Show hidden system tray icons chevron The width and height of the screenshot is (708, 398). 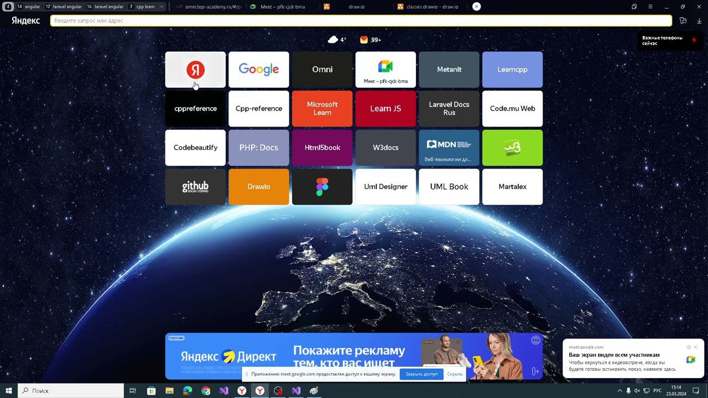619,391
